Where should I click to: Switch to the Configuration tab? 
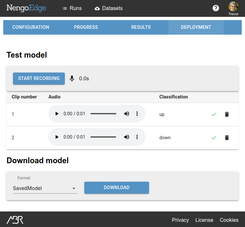pyautogui.click(x=31, y=27)
